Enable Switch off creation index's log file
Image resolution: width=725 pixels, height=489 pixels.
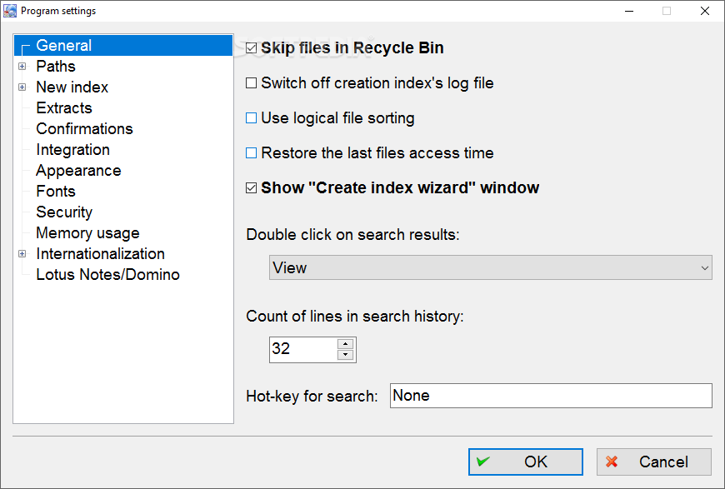(x=252, y=83)
